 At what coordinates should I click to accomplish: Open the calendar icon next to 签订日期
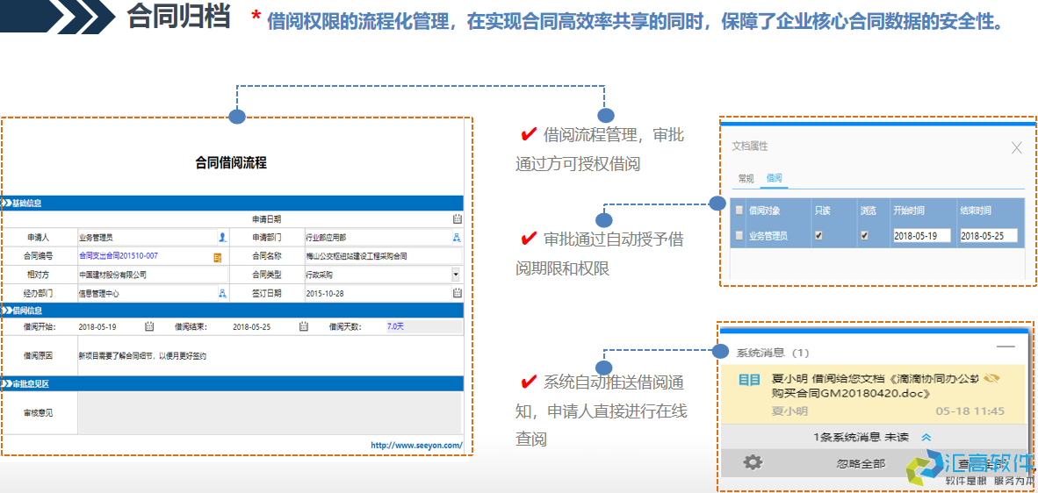pos(457,293)
